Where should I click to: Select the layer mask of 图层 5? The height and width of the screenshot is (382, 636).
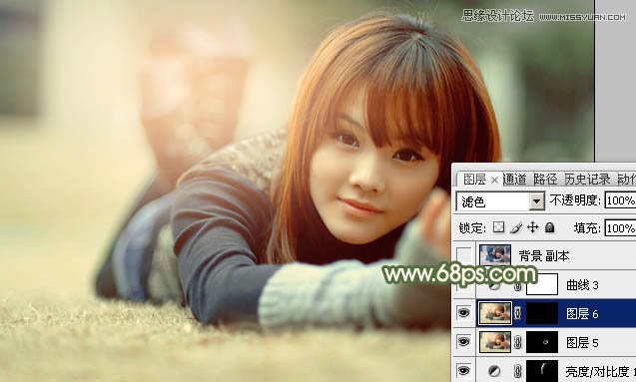point(542,342)
